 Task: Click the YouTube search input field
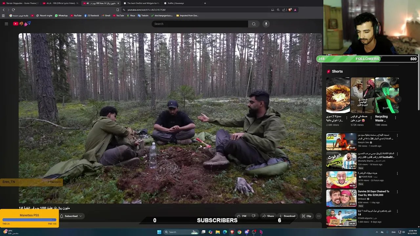click(200, 24)
